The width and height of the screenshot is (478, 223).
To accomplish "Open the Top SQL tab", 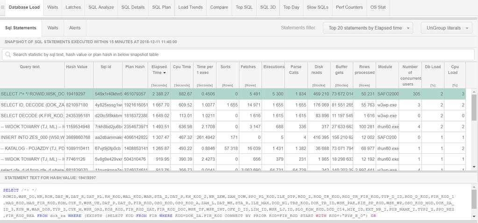I will point(244,7).
